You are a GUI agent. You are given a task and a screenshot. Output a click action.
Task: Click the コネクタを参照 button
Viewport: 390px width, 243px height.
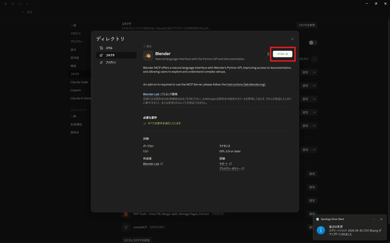tap(306, 25)
